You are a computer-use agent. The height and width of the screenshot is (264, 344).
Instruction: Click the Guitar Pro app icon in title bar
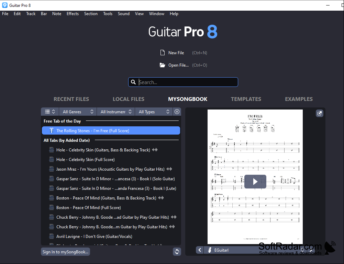4,5
